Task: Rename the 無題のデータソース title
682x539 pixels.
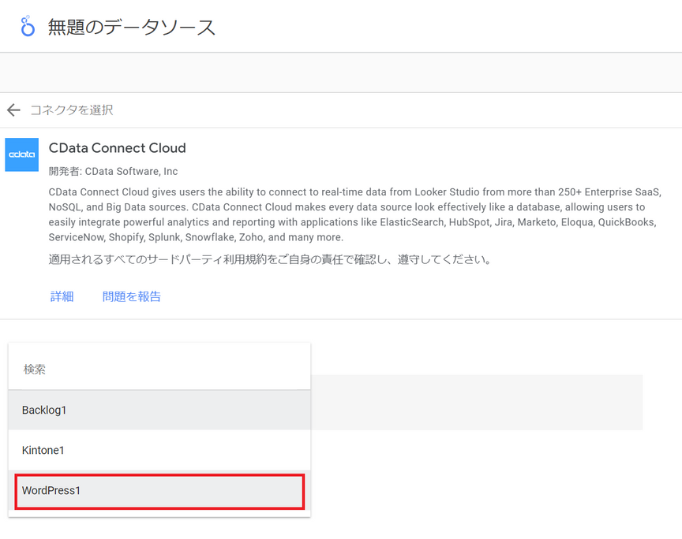Action: [x=131, y=27]
